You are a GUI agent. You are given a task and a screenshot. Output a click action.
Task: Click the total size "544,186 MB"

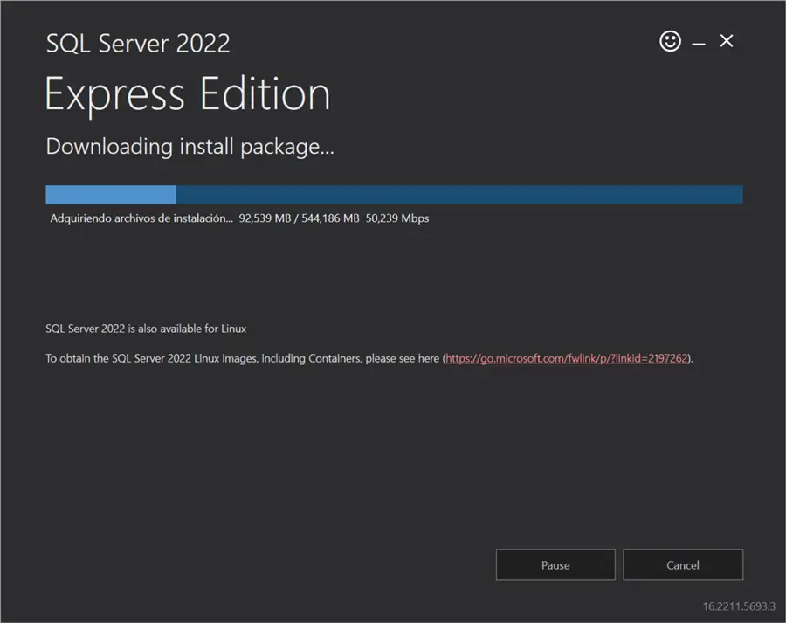(330, 218)
